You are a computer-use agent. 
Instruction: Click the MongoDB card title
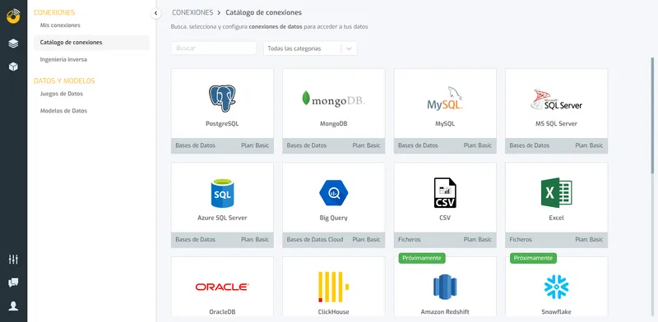click(334, 124)
